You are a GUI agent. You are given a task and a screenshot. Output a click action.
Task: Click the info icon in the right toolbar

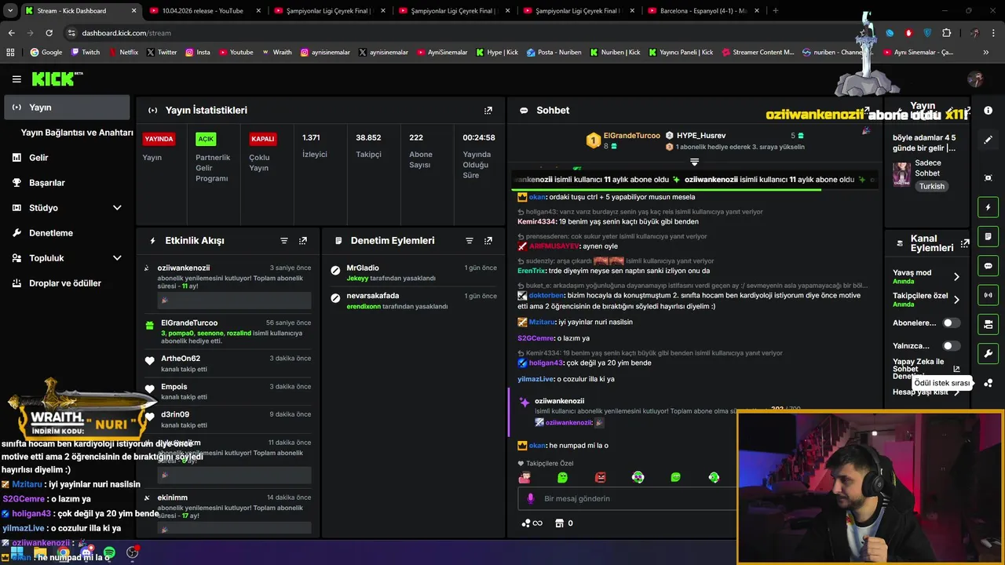click(x=989, y=111)
